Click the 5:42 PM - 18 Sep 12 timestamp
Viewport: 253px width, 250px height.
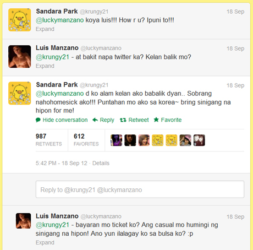(62, 163)
